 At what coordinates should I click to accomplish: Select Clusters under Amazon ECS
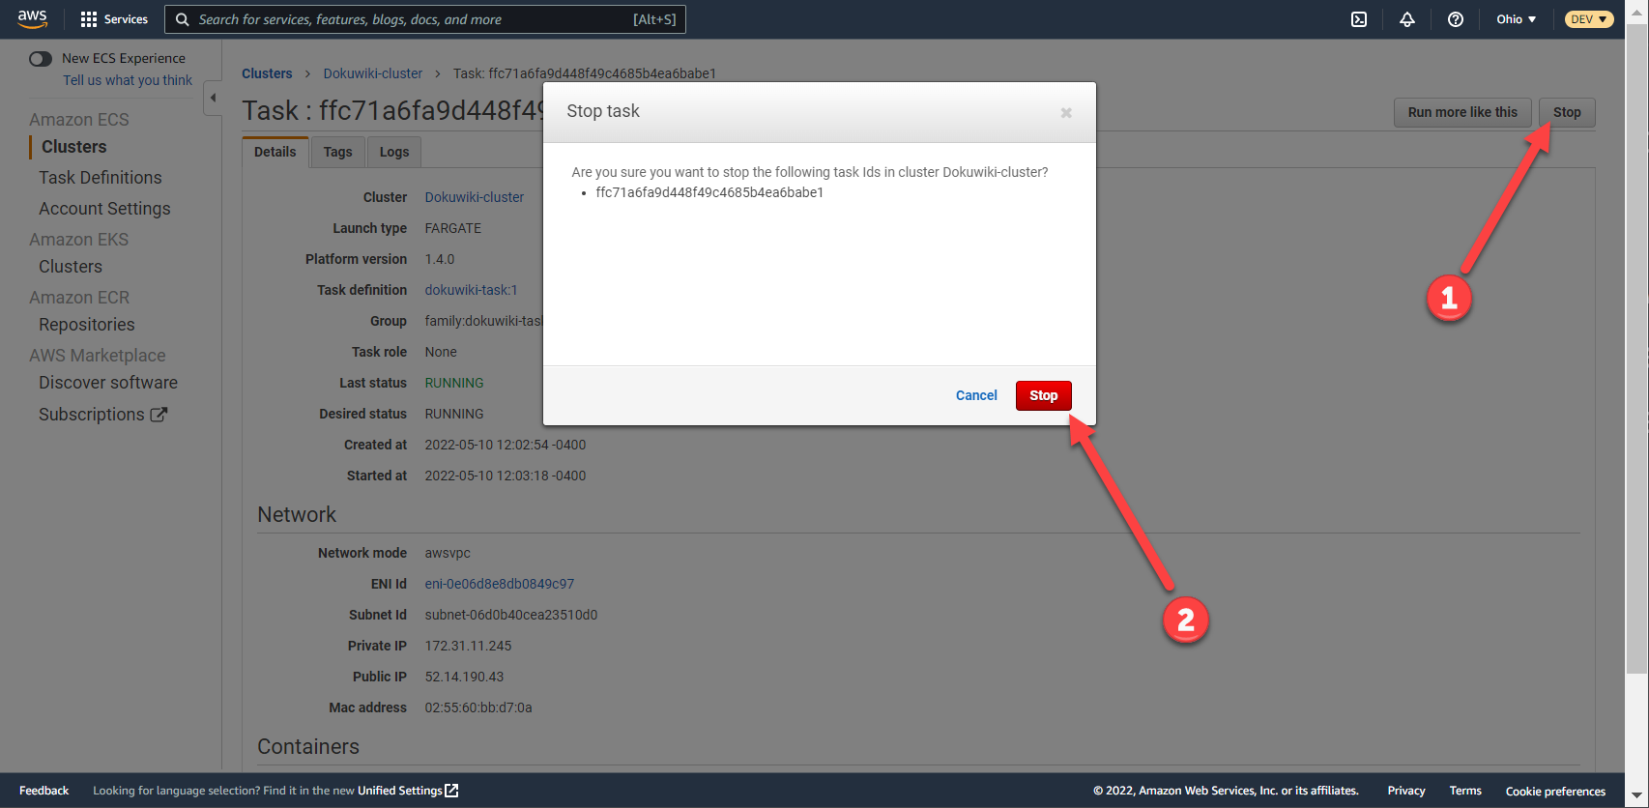[x=74, y=147]
